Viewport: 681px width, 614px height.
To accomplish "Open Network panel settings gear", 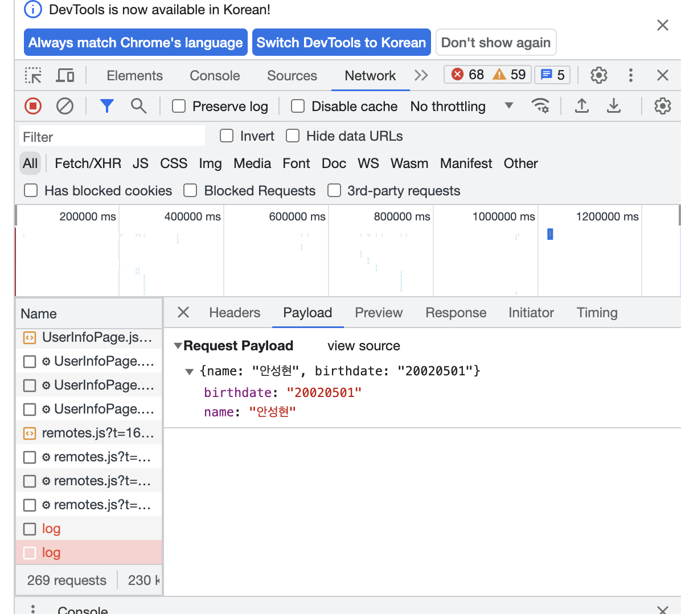I will point(662,106).
